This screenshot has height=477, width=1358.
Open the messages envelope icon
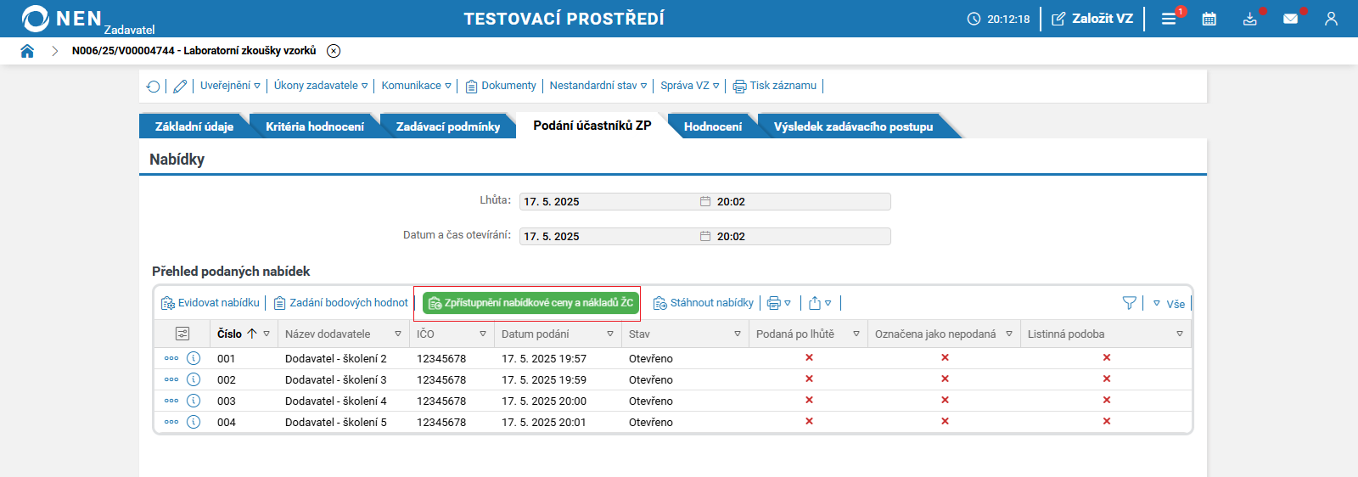pos(1291,19)
